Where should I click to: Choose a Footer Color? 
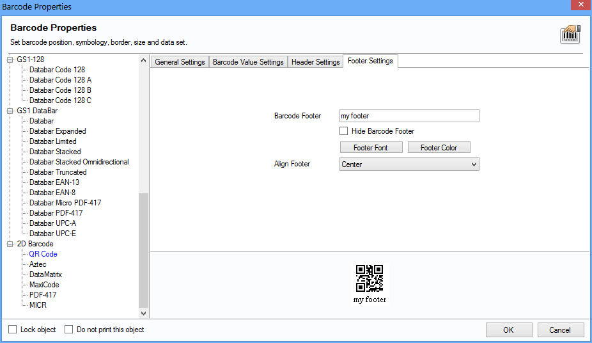439,147
